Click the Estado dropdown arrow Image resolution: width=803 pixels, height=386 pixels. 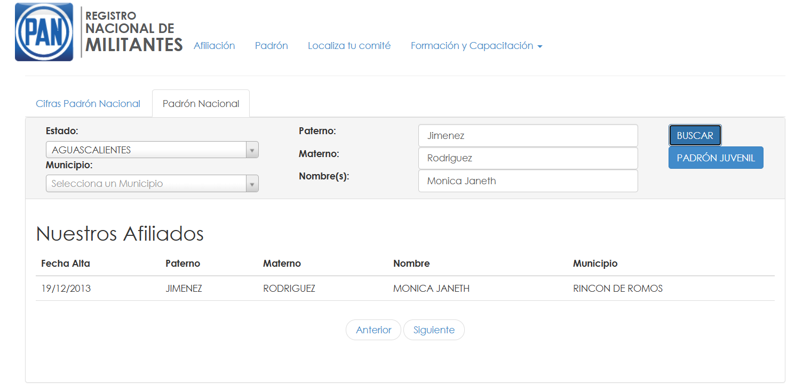[252, 150]
